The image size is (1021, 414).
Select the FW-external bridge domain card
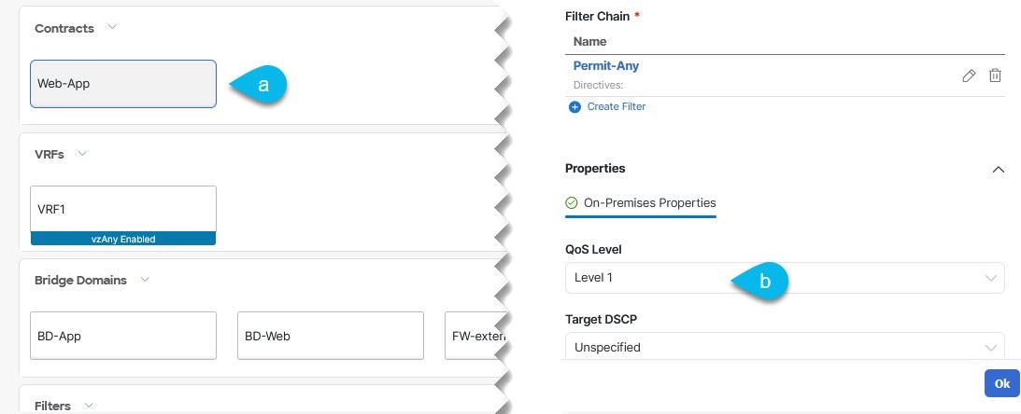coord(476,336)
